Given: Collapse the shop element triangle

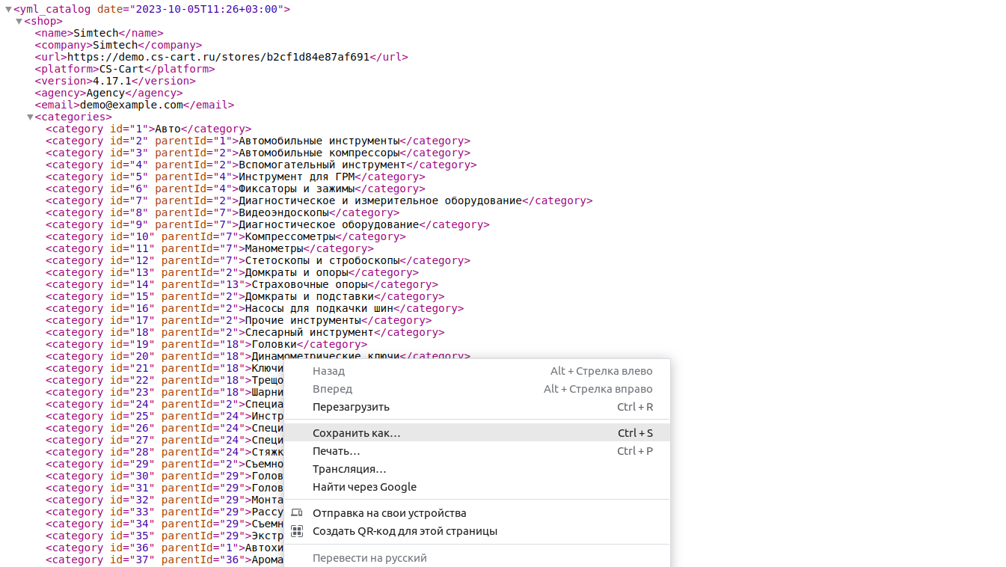Looking at the screenshot, I should pos(19,22).
